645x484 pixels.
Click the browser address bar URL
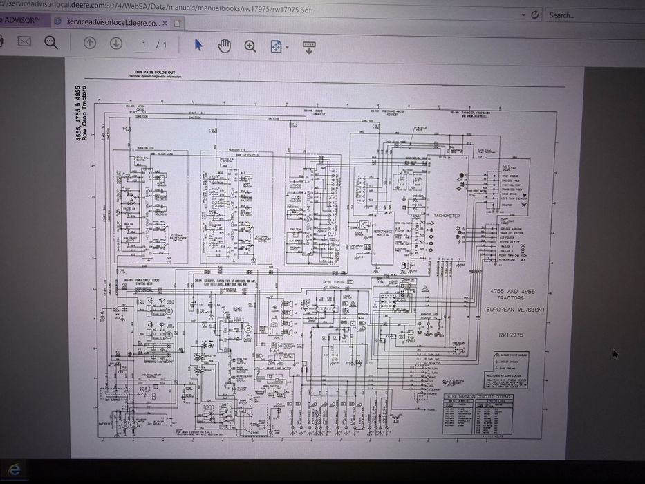[x=156, y=8]
